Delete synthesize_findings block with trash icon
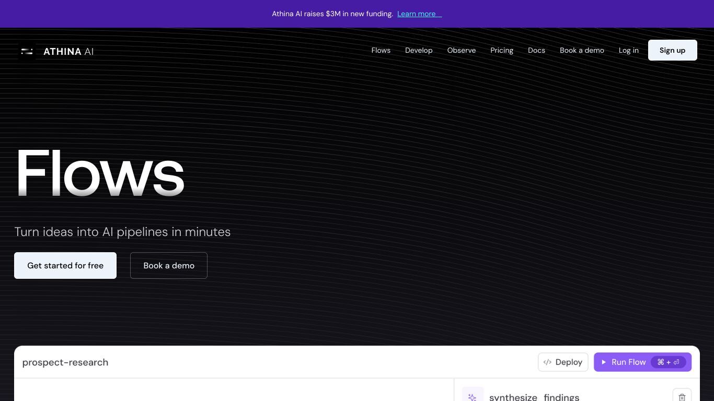 [x=682, y=396]
